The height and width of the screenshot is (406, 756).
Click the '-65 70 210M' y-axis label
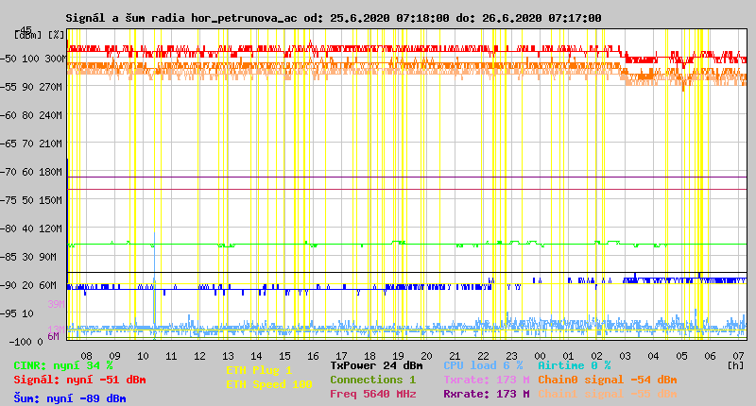point(31,144)
